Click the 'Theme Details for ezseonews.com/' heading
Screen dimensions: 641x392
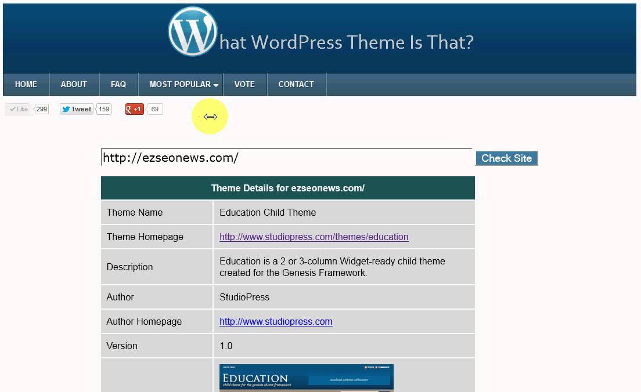coord(288,188)
